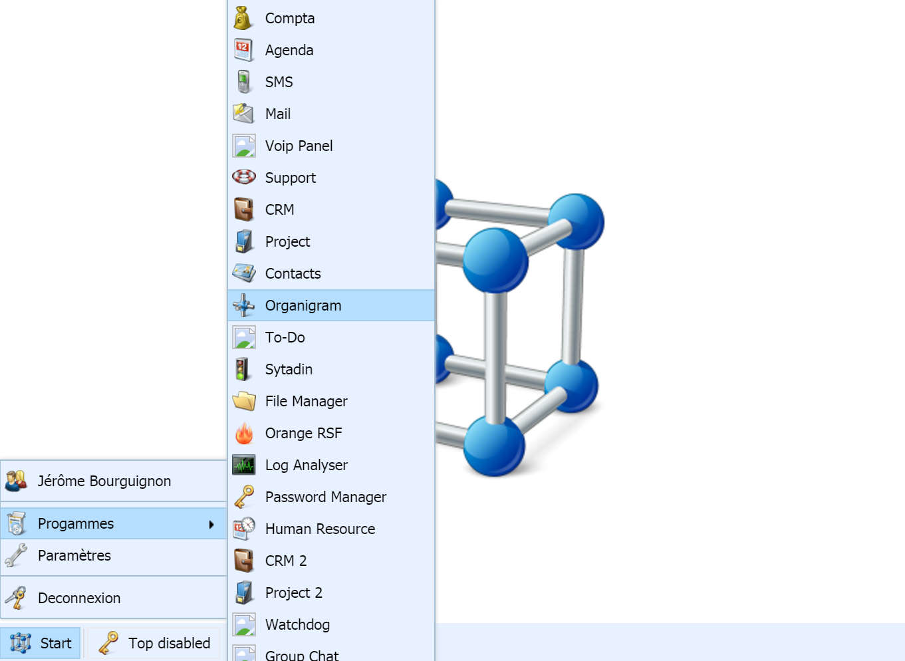Image resolution: width=905 pixels, height=661 pixels.
Task: Click the SMS phone icon
Action: point(243,82)
